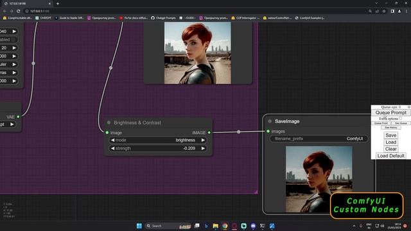Increase strength with right arrow
The image size is (411, 231).
(x=203, y=148)
